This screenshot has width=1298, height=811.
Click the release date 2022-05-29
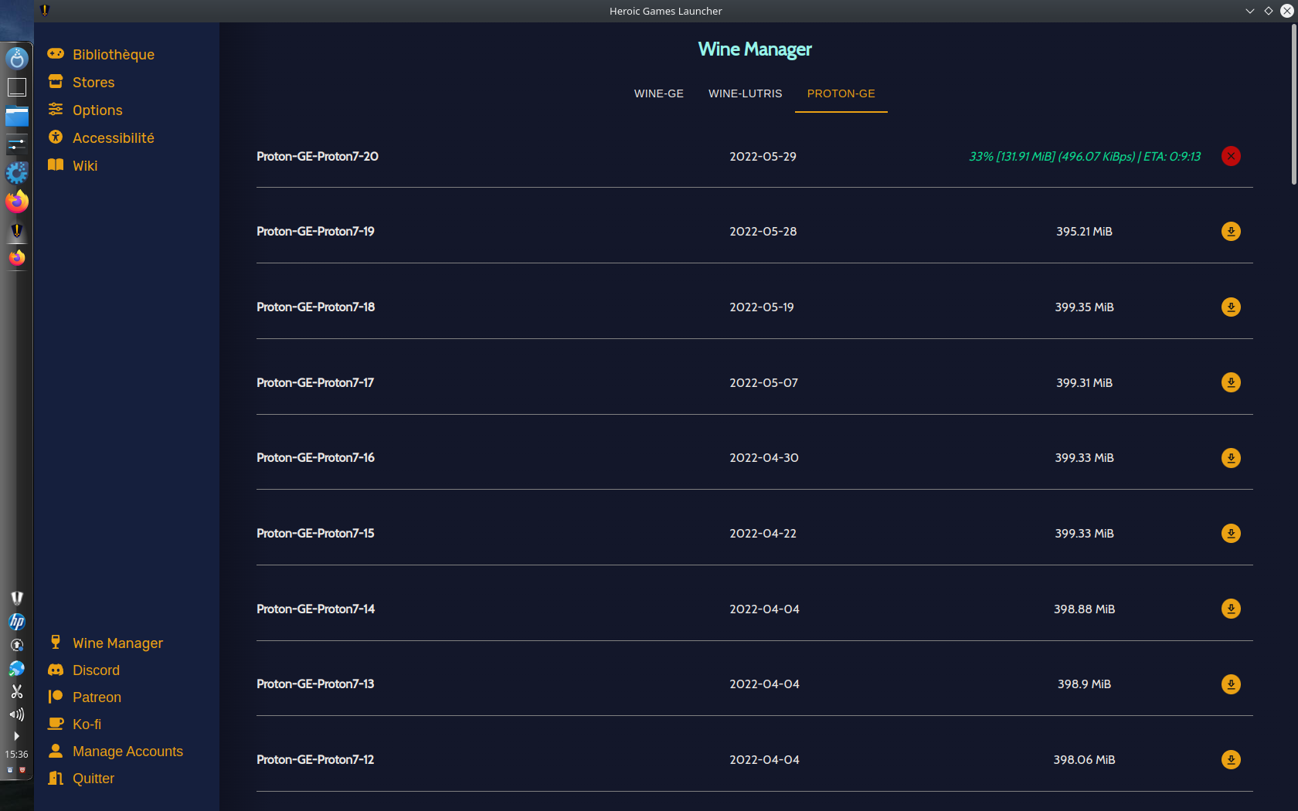763,157
